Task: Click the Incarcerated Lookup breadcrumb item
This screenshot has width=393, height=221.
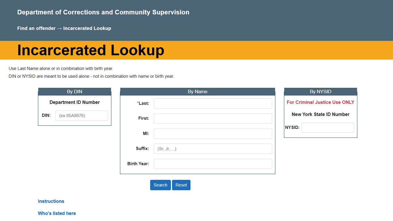Action: [x=87, y=28]
